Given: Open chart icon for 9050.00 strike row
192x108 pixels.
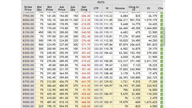Looking at the screenshot, I should click(x=162, y=106).
